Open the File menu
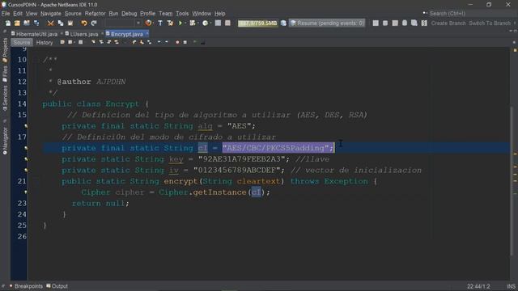Viewport: 518px width, 291px height. (x=6, y=14)
